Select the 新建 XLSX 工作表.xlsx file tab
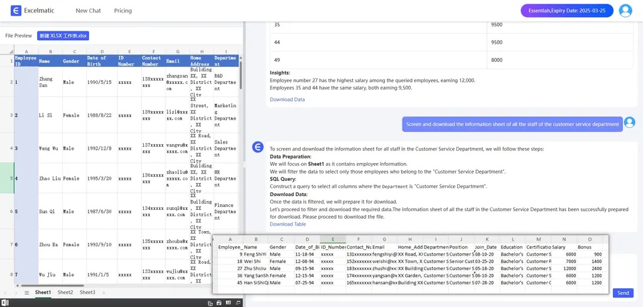Image resolution: width=643 pixels, height=307 pixels. 63,36
